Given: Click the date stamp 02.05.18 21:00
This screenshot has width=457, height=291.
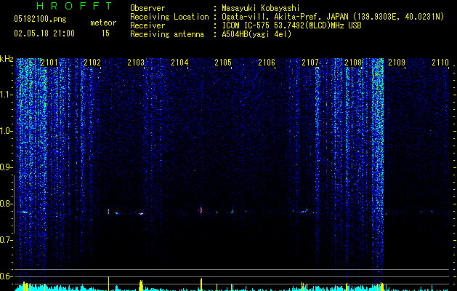Looking at the screenshot, I should click(44, 33).
